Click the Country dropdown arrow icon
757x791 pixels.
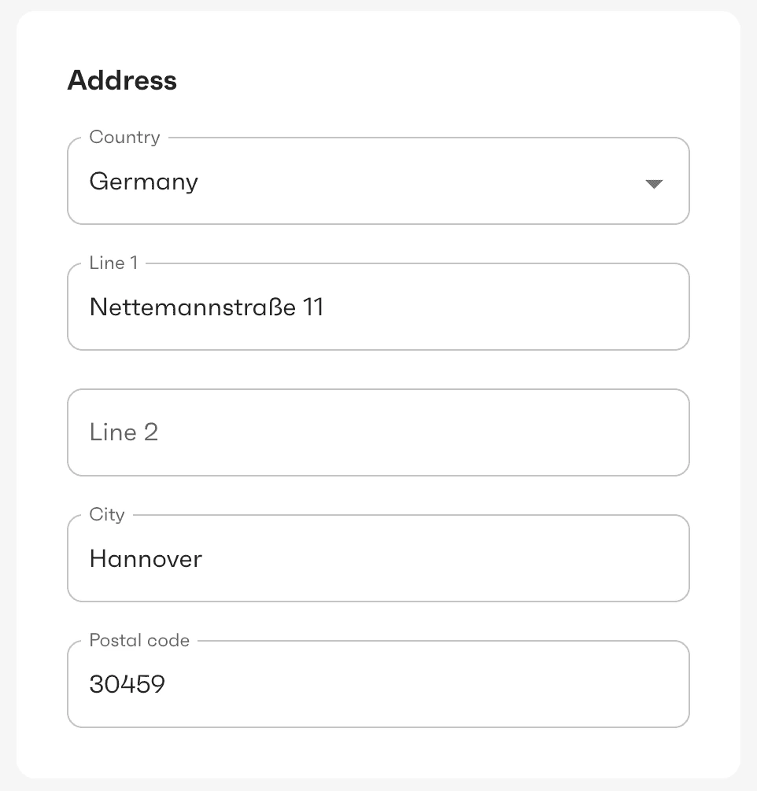click(x=653, y=184)
